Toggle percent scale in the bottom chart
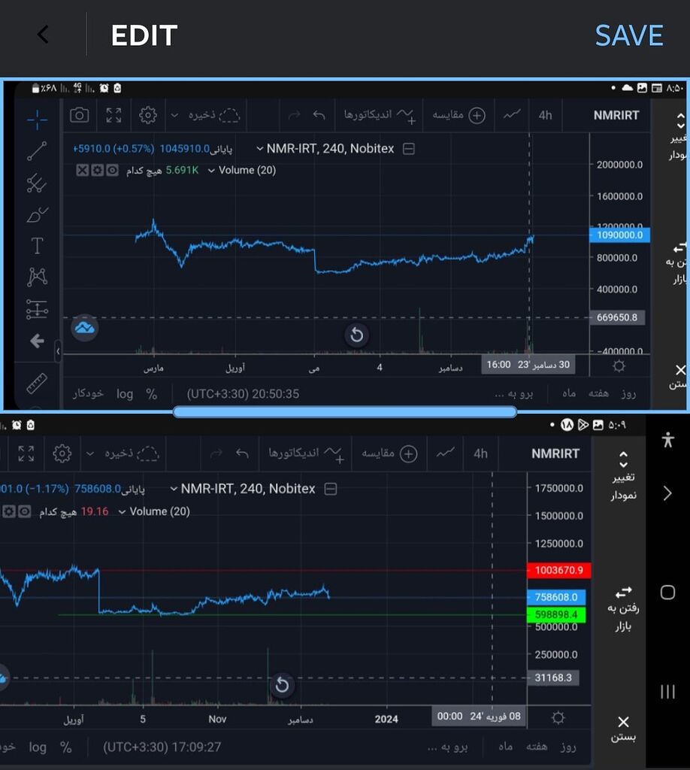This screenshot has width=690, height=770. pyautogui.click(x=66, y=747)
